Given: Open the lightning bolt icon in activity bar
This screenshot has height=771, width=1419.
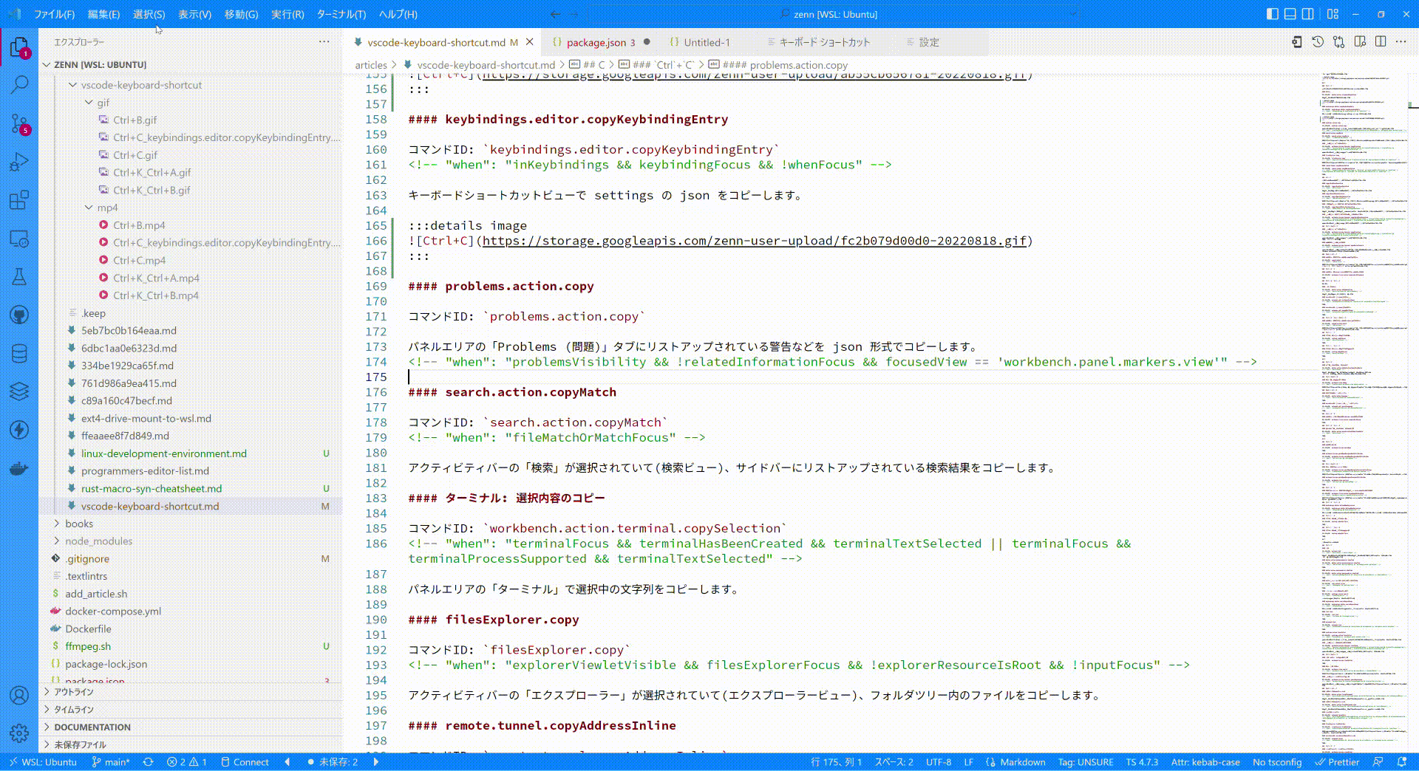Looking at the screenshot, I should pyautogui.click(x=20, y=430).
